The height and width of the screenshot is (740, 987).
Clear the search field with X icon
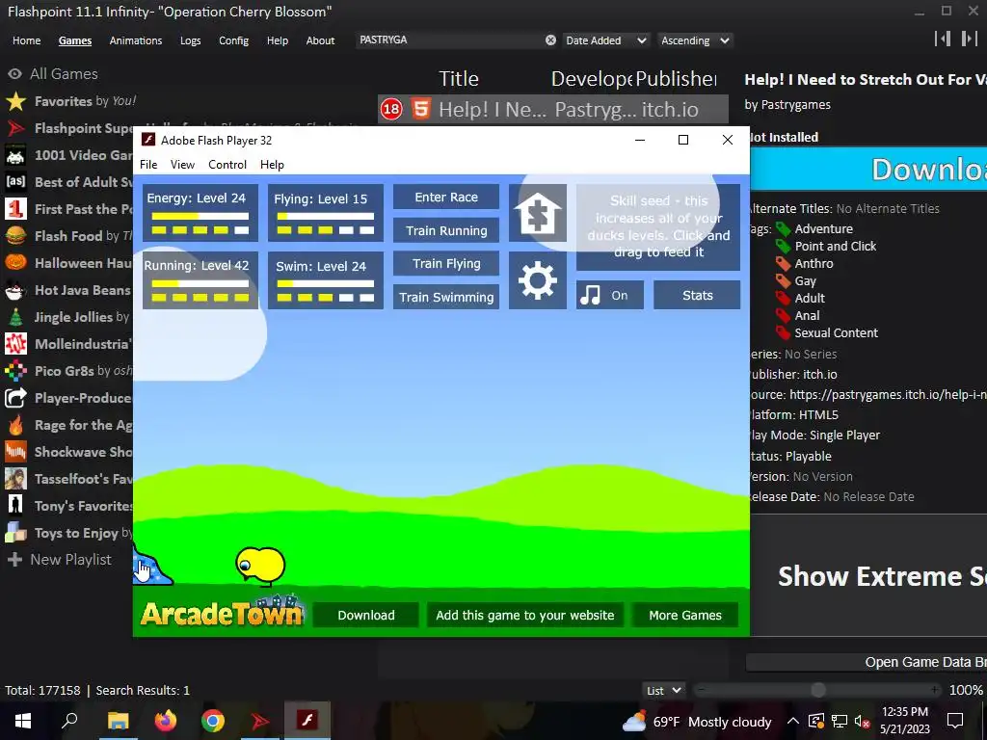point(550,40)
